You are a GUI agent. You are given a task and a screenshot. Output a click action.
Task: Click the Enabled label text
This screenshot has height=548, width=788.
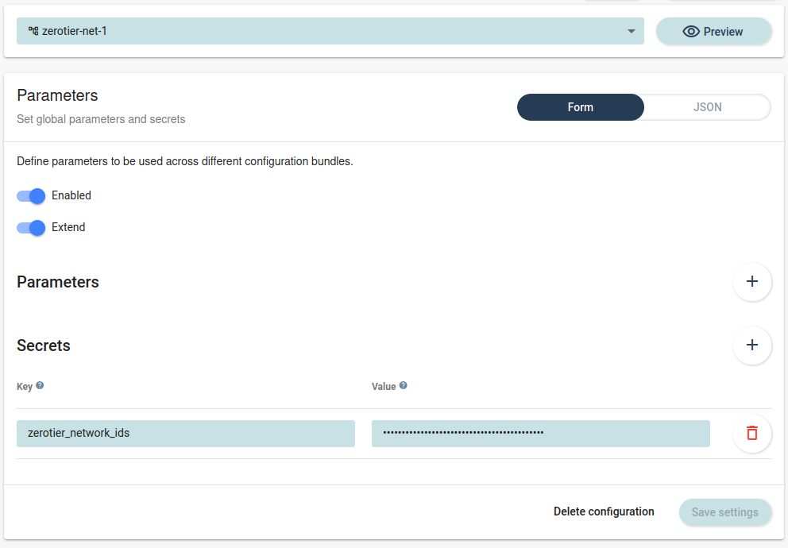tap(71, 195)
